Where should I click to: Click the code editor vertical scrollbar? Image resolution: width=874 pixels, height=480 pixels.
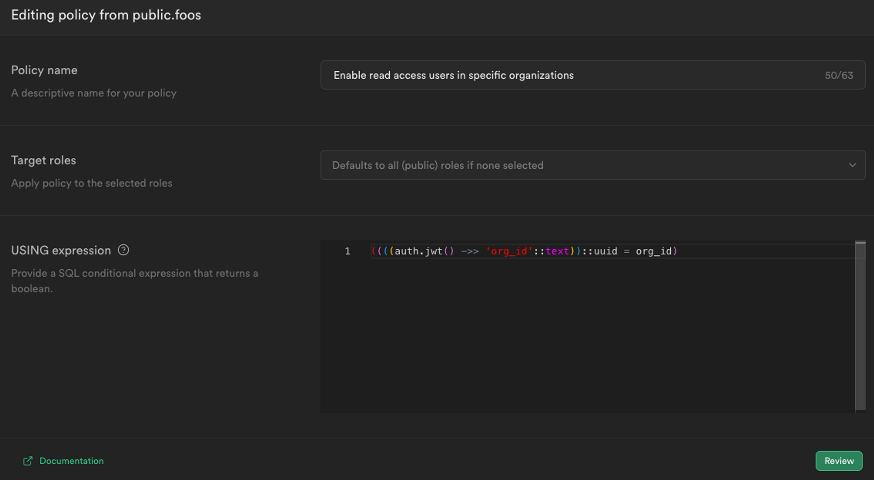click(x=860, y=326)
